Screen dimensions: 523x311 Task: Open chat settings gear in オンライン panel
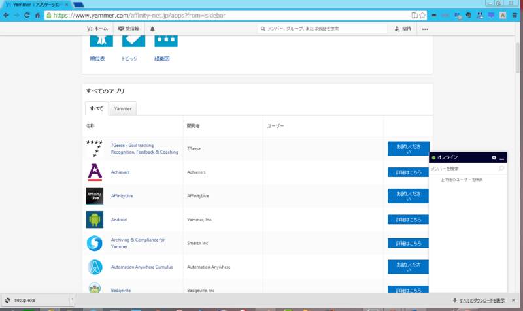tap(494, 157)
